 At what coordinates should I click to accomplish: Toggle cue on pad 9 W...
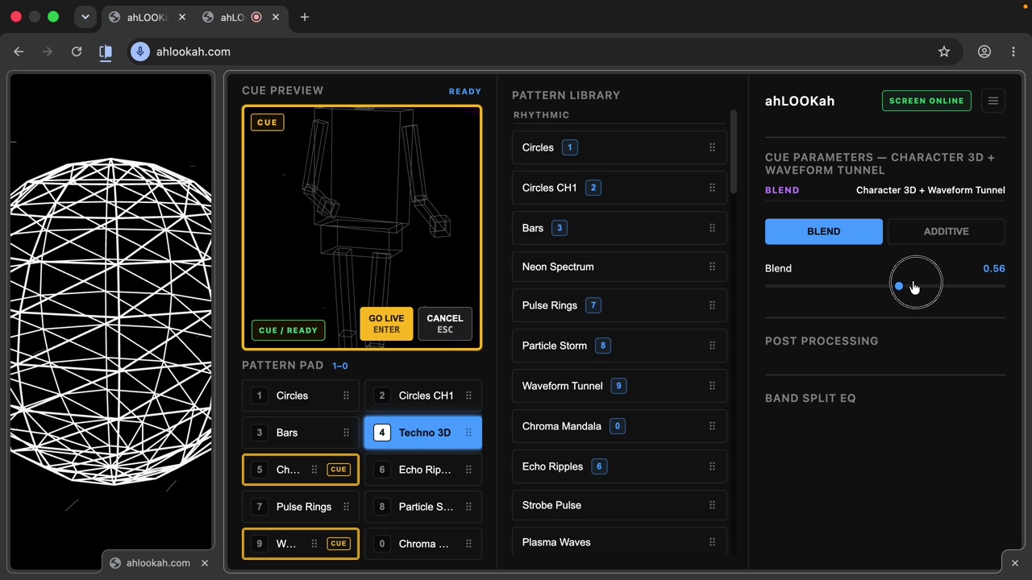click(x=338, y=544)
